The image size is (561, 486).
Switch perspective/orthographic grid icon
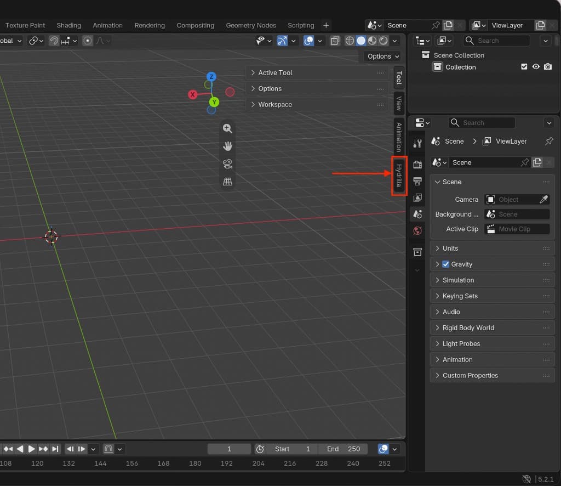227,182
